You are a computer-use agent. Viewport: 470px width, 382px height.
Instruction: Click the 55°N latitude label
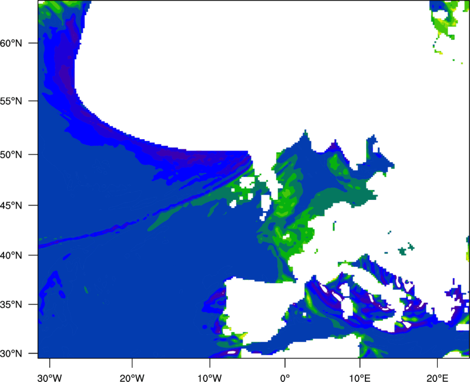tap(11, 101)
